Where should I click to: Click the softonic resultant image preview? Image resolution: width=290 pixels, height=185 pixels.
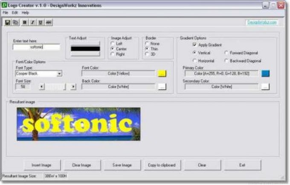click(78, 124)
